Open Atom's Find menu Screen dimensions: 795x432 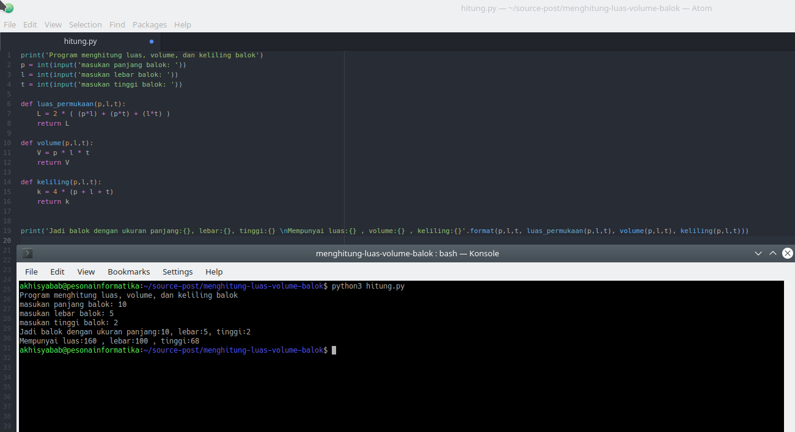click(117, 24)
